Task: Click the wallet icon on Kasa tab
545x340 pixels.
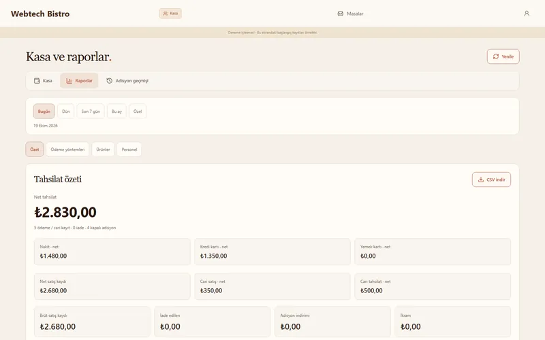Action: [x=37, y=81]
